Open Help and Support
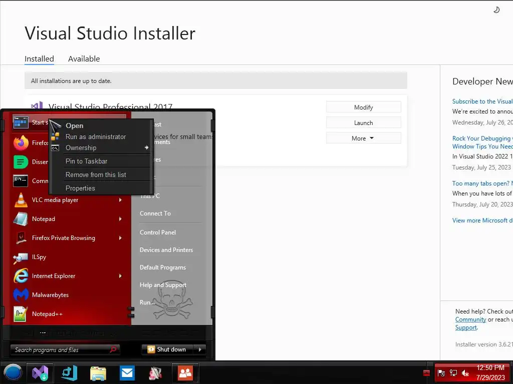The image size is (513, 384). coord(163,285)
